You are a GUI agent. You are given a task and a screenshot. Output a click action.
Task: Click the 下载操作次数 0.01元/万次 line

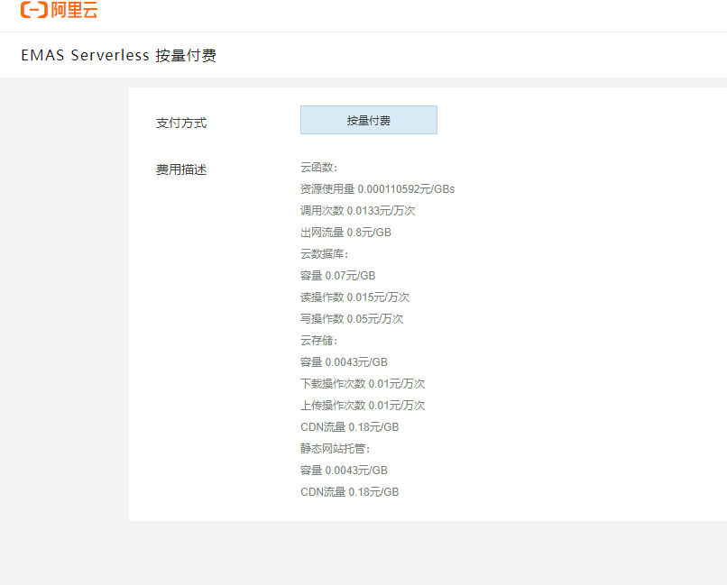tap(363, 383)
